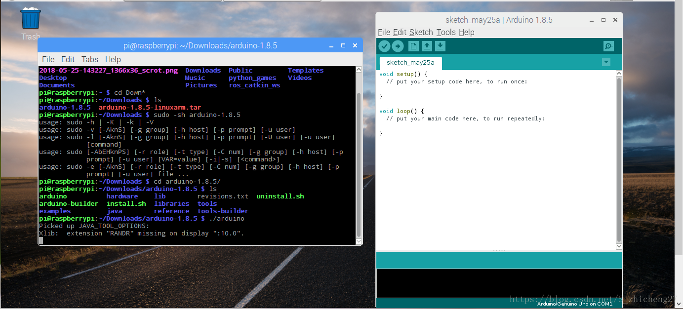Click 'uninstall.sh' in terminal listing
Image resolution: width=683 pixels, height=309 pixels.
280,196
